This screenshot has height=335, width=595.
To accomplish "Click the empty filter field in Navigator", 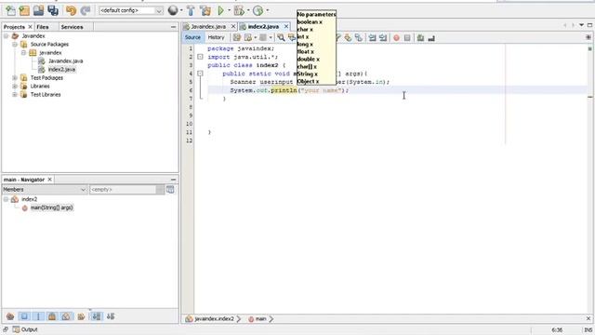I will point(124,190).
